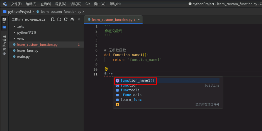This screenshot has height=131, width=262.
Task: Close the project panel with X icon
Action: click(79, 20)
